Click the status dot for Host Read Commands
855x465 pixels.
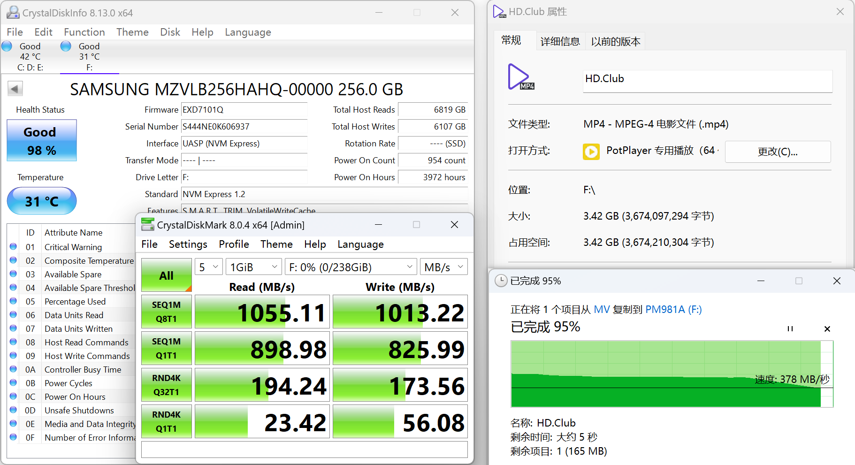13,342
